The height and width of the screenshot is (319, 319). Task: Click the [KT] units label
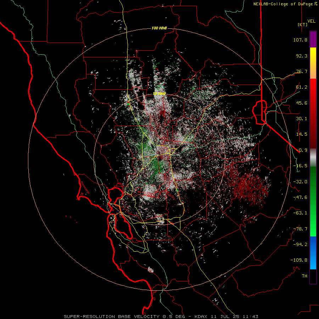coord(303,24)
